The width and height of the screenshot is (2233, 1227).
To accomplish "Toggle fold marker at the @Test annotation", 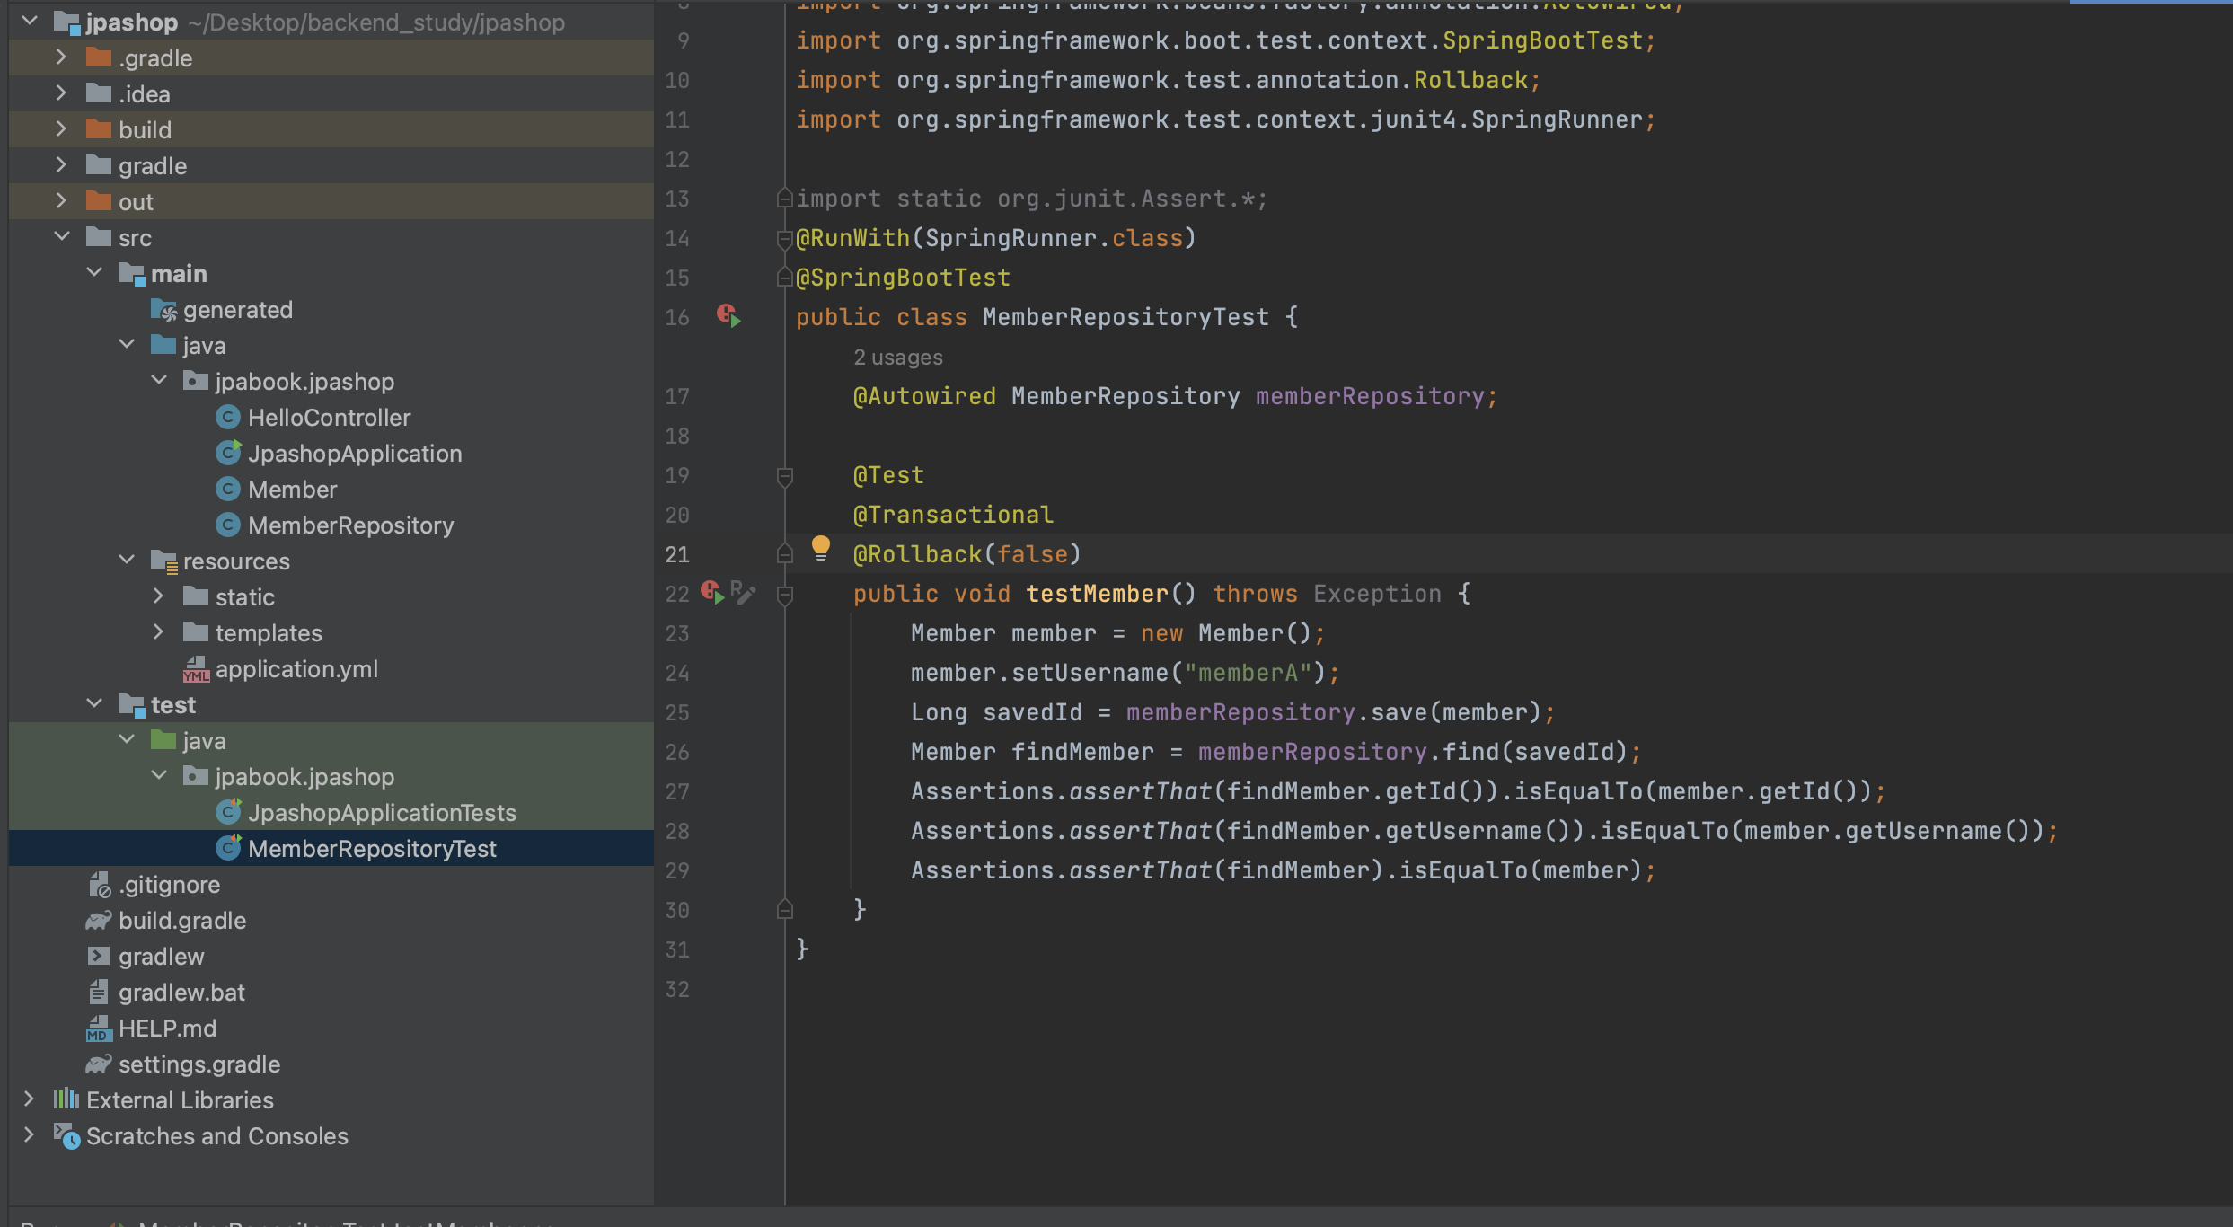I will (784, 476).
